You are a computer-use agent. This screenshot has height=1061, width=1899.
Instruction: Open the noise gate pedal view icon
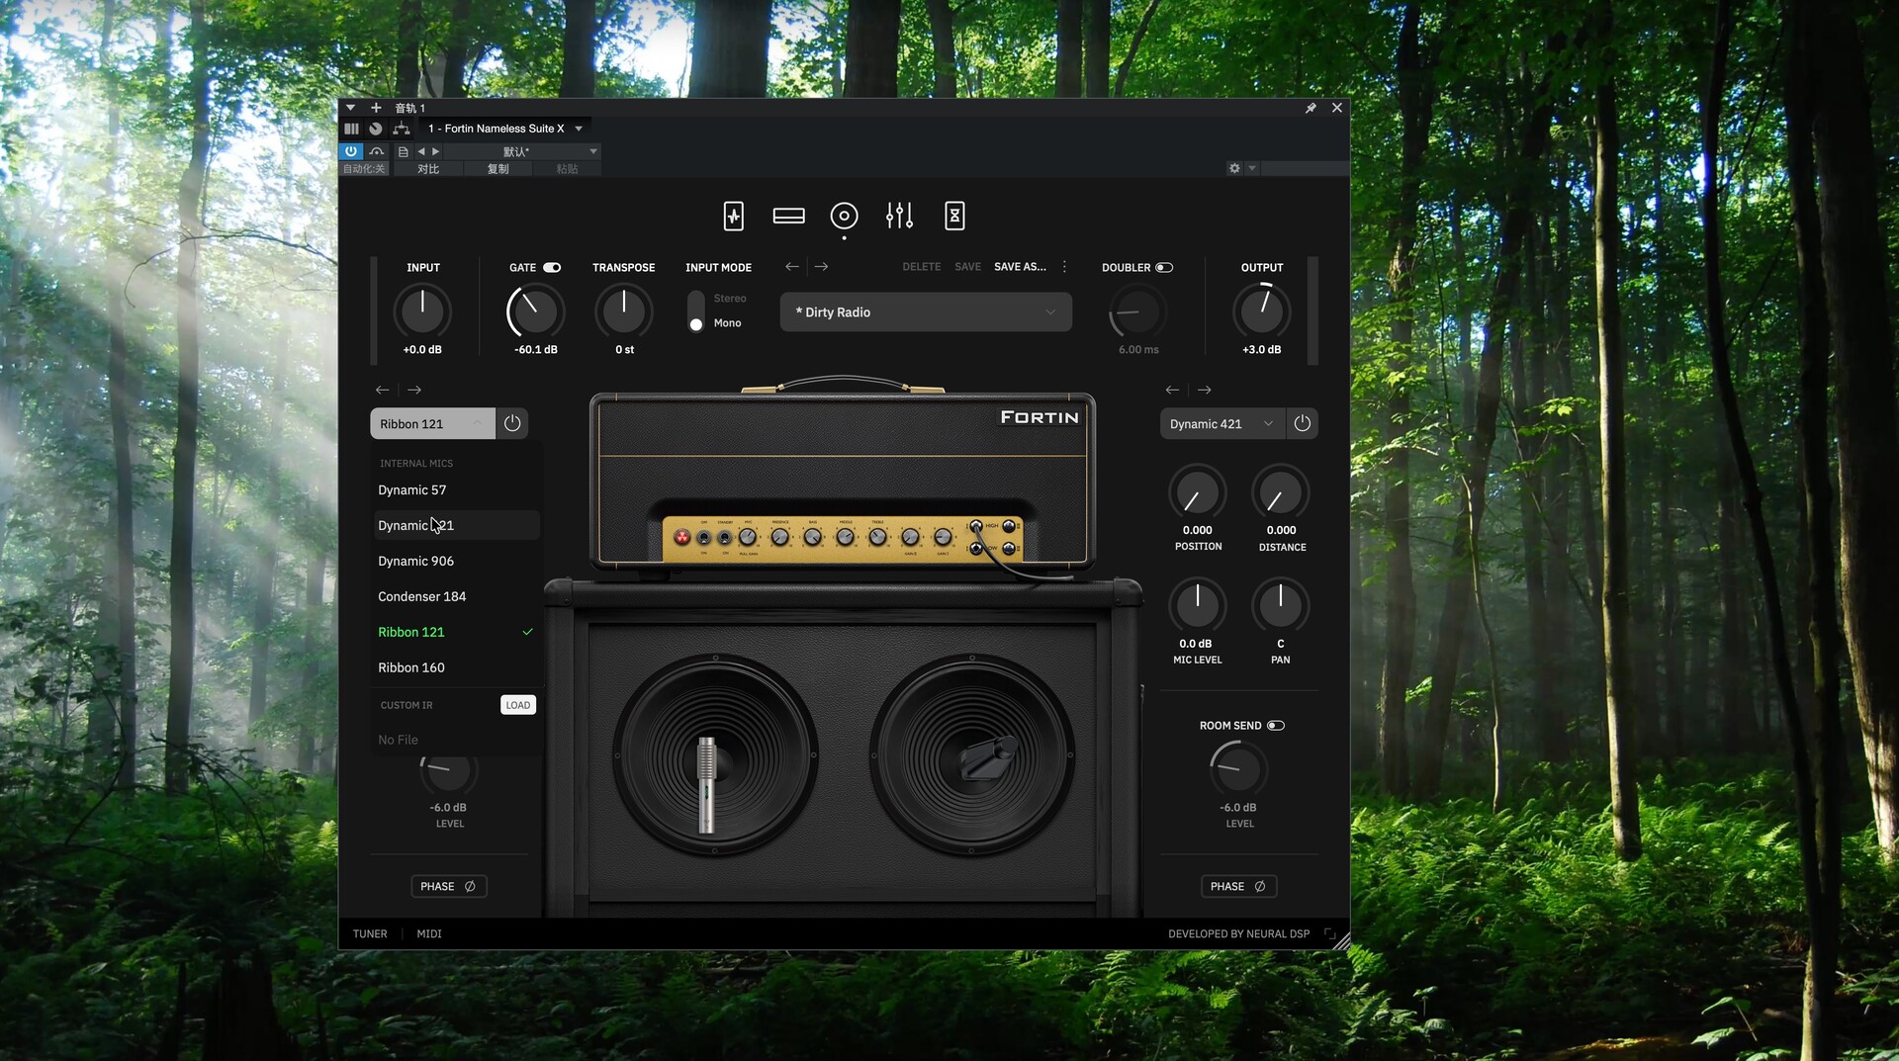point(734,216)
